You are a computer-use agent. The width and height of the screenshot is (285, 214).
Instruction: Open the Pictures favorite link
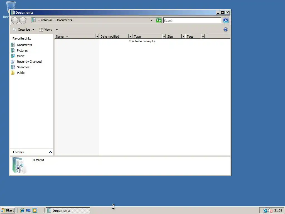(22, 50)
